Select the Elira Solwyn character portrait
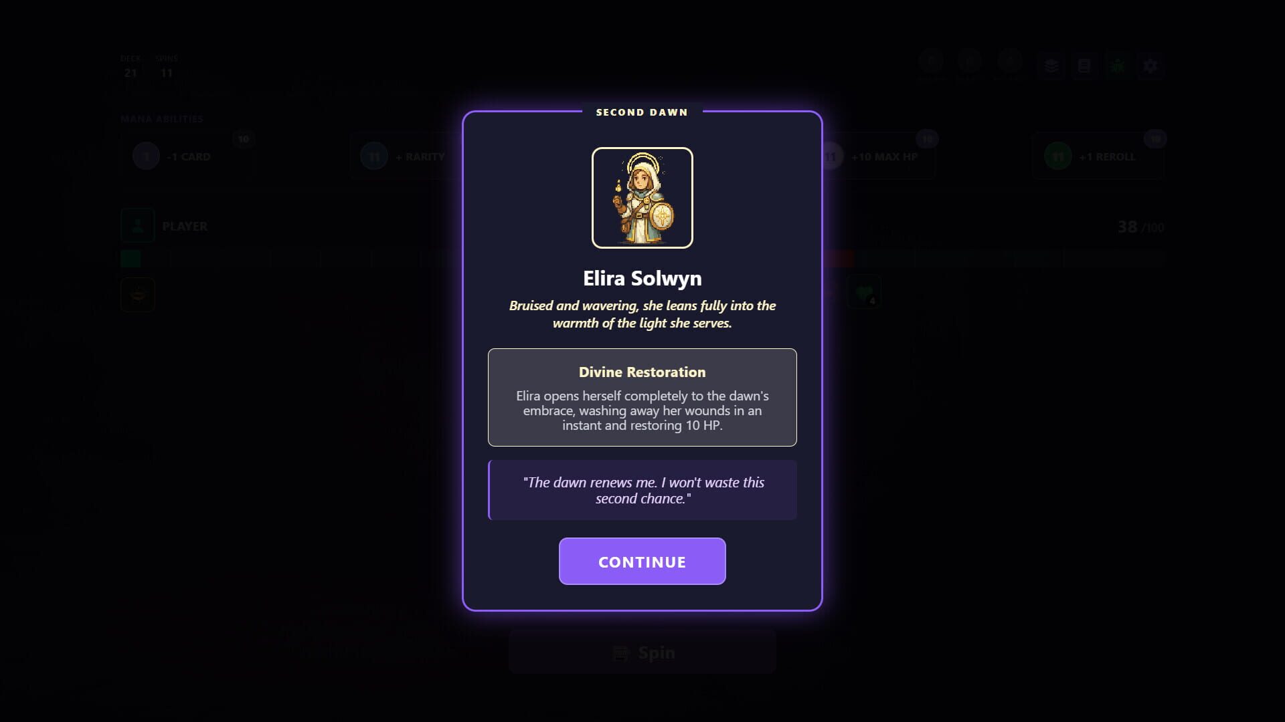Image resolution: width=1285 pixels, height=722 pixels. point(642,198)
